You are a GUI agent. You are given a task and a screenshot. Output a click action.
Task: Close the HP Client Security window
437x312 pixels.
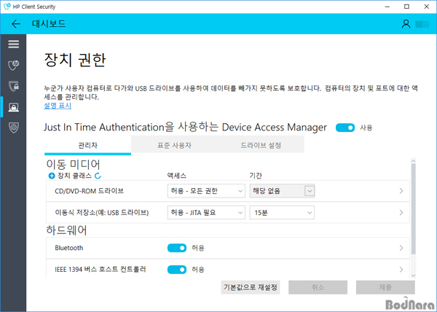(426, 7)
